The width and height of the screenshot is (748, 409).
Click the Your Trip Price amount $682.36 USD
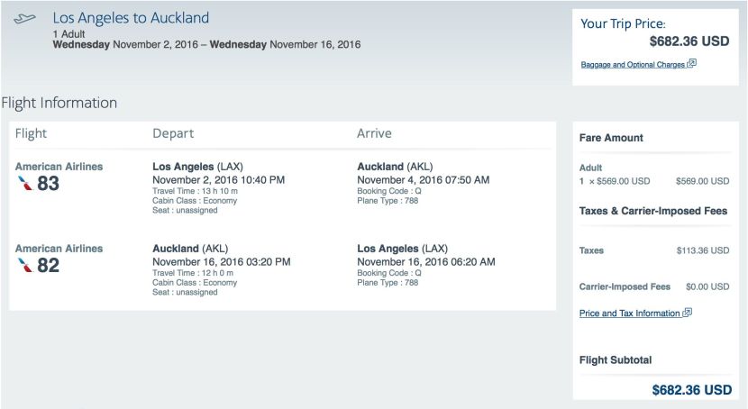click(x=689, y=41)
